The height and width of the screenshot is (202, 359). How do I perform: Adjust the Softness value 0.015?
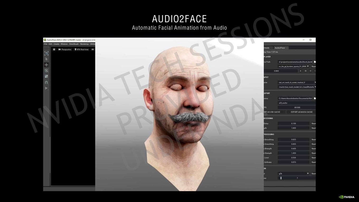tap(294, 162)
